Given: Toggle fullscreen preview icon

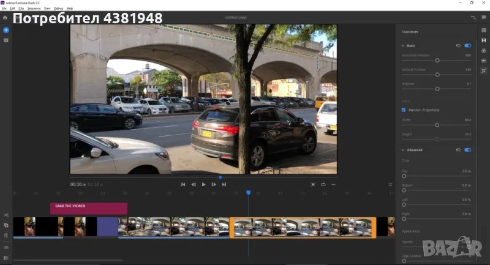Looking at the screenshot, I should coord(313,184).
